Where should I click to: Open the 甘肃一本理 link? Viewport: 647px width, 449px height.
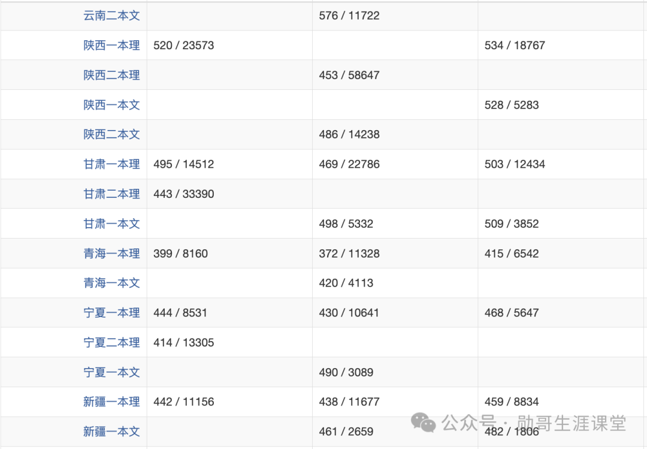tap(111, 164)
